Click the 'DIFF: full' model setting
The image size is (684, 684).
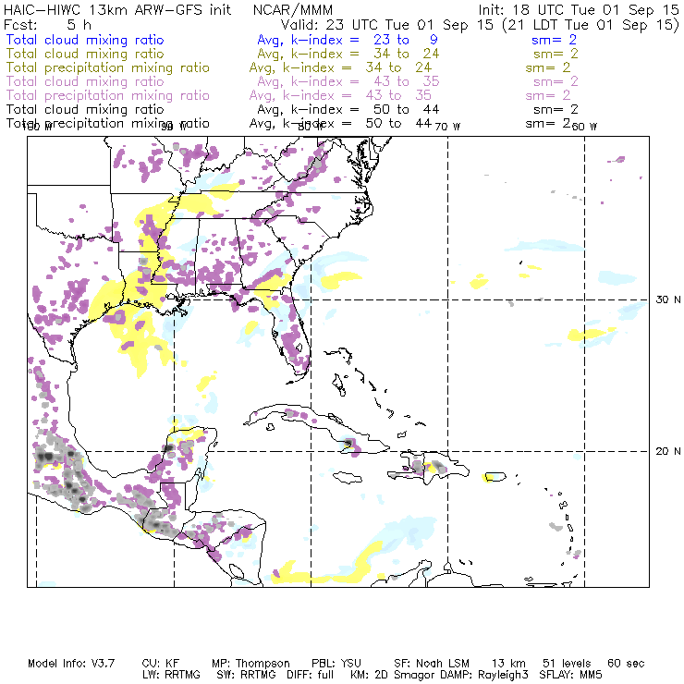(x=310, y=675)
